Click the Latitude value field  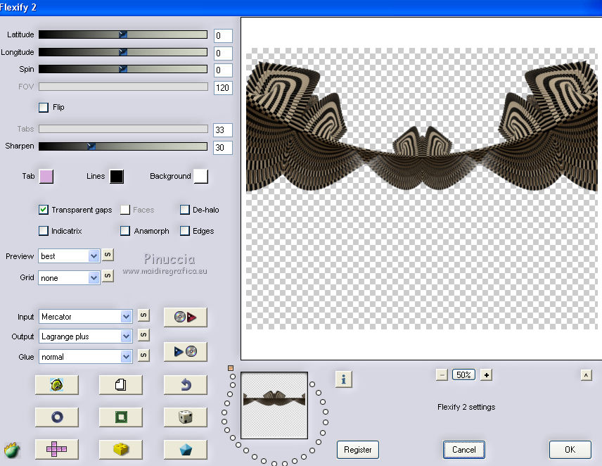(x=223, y=36)
